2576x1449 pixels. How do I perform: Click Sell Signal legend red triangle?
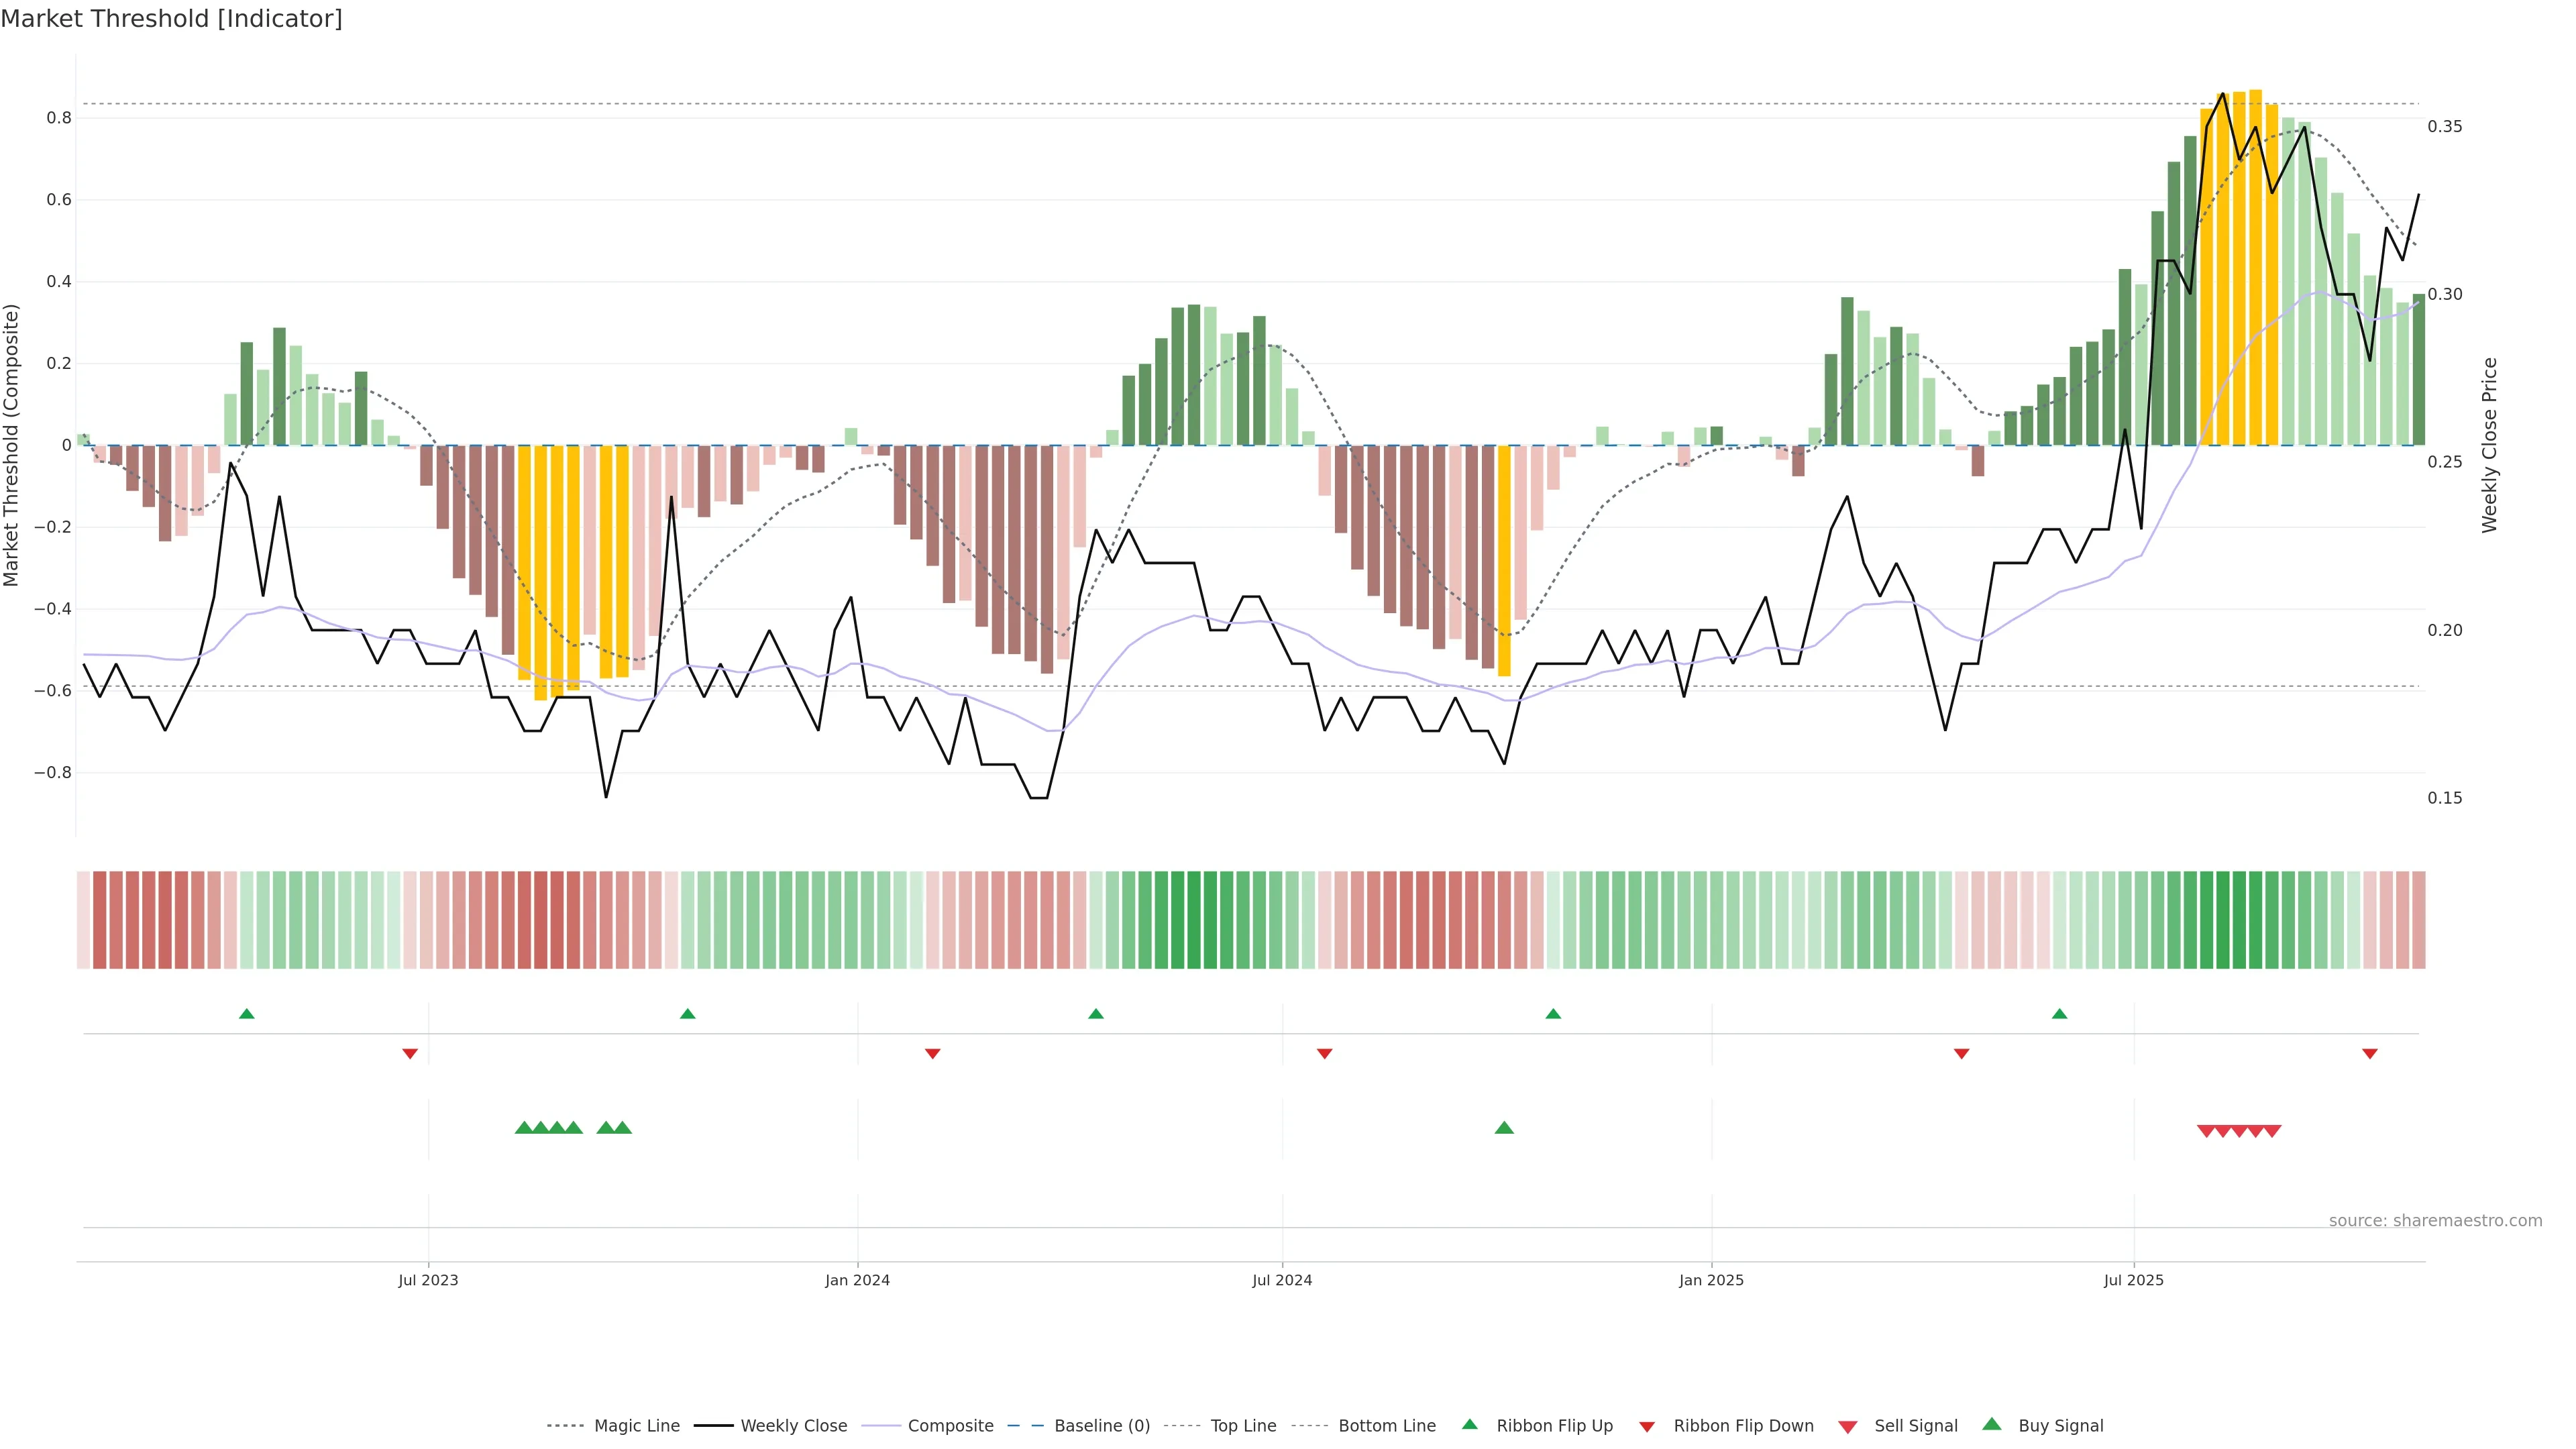[1847, 1427]
